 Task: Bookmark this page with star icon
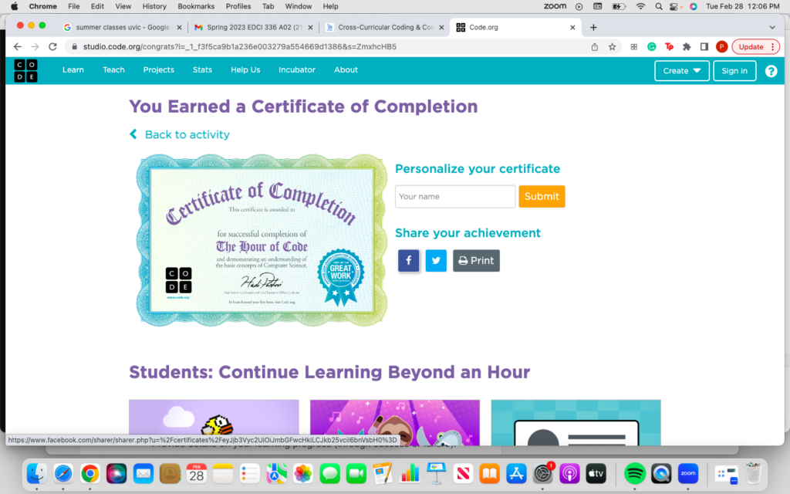(x=612, y=46)
